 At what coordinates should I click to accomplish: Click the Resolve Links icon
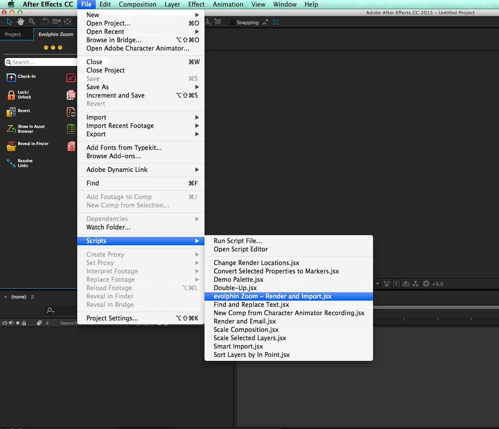tap(11, 163)
